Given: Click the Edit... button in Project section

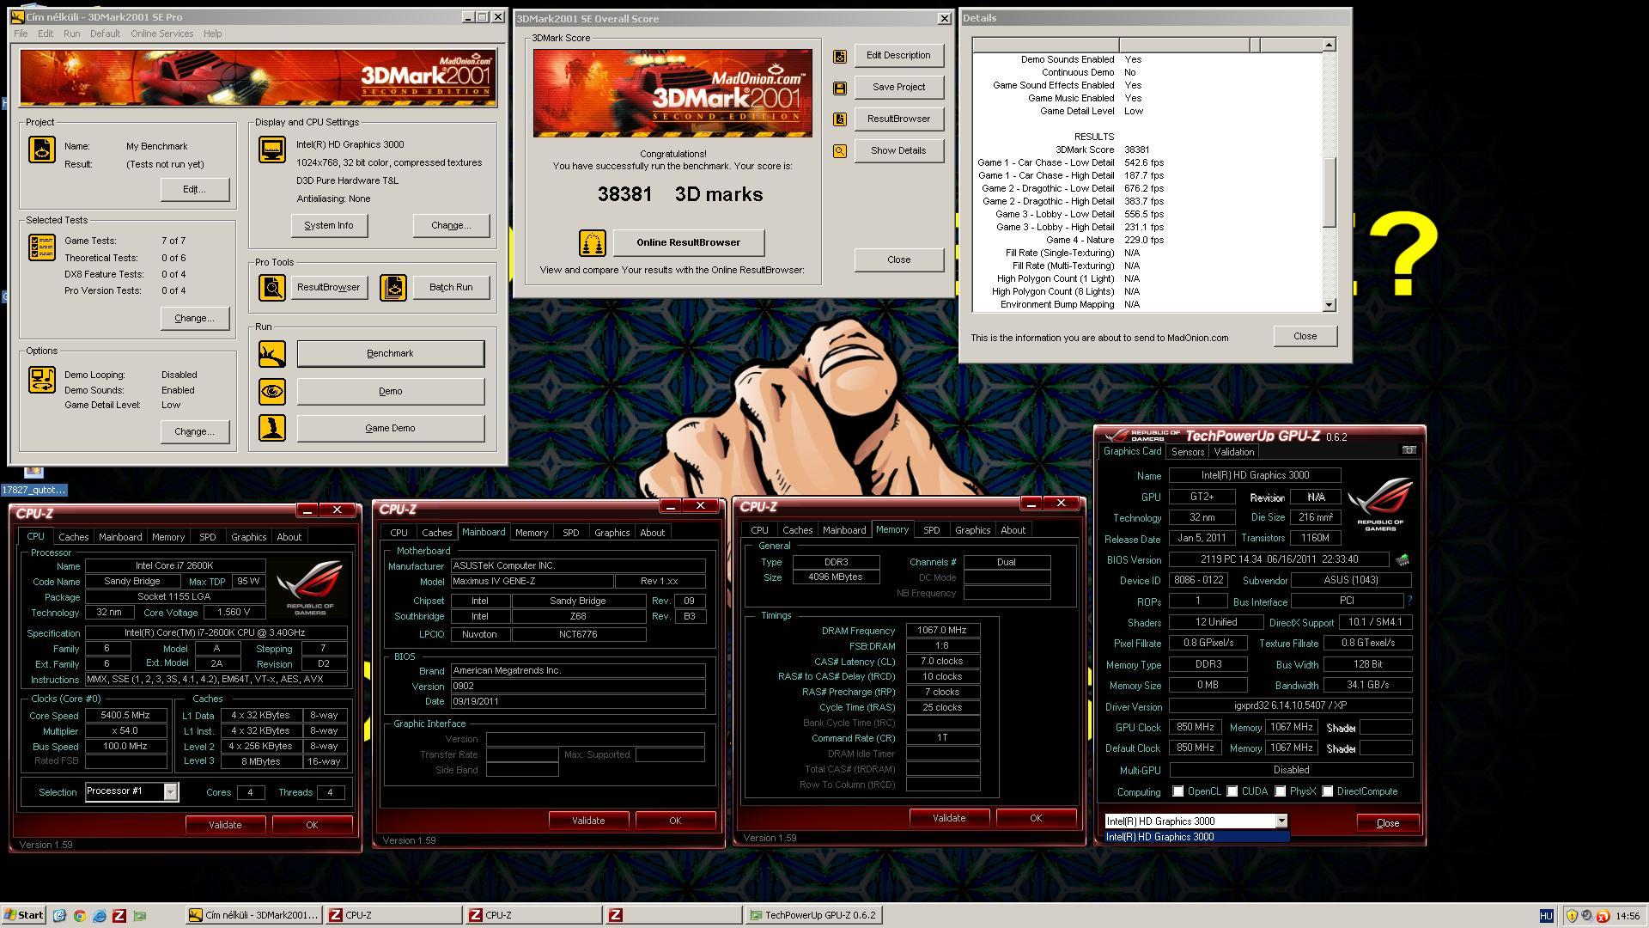Looking at the screenshot, I should [194, 190].
